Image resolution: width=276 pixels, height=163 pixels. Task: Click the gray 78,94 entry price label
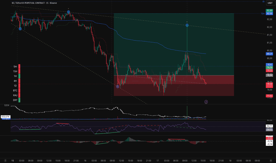pyautogui.click(x=269, y=75)
